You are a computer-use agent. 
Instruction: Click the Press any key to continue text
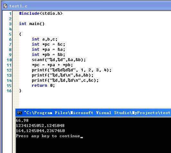point(48,136)
